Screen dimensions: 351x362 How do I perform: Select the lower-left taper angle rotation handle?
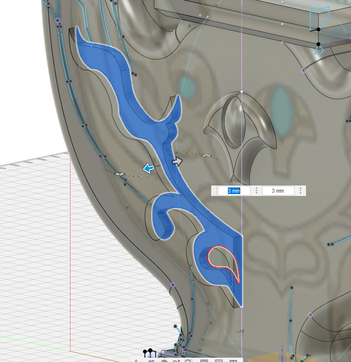point(119,174)
